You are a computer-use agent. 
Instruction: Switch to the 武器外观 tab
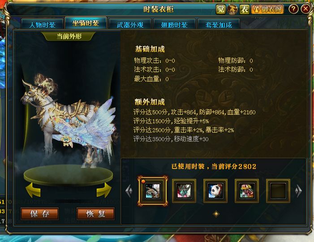[x=130, y=25]
